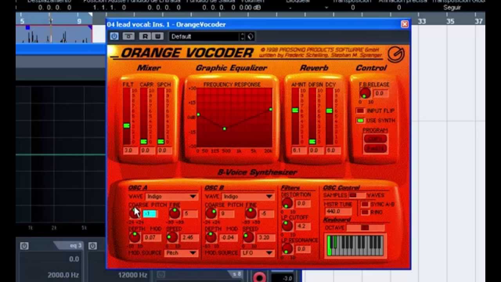
Task: Toggle the SYNC A-B switch
Action: 365,204
